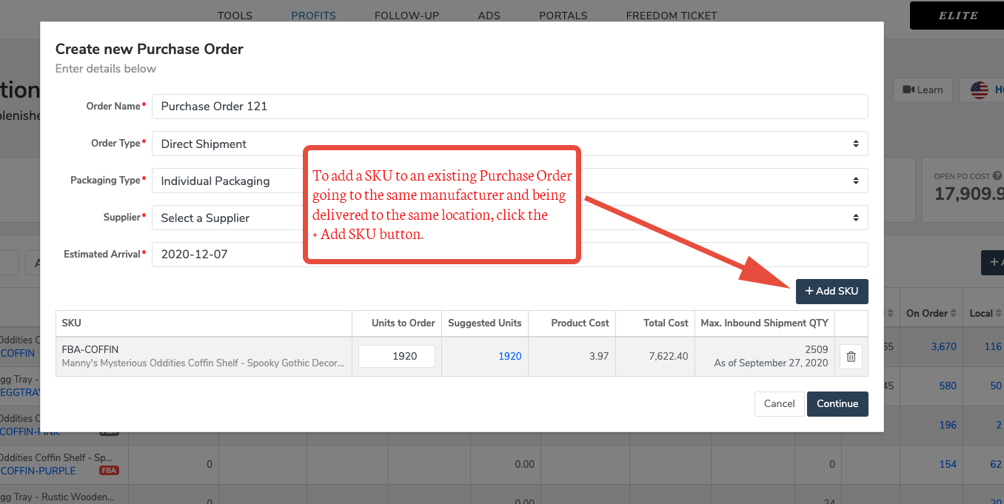
Task: Open the Follow-Up menu
Action: point(406,16)
